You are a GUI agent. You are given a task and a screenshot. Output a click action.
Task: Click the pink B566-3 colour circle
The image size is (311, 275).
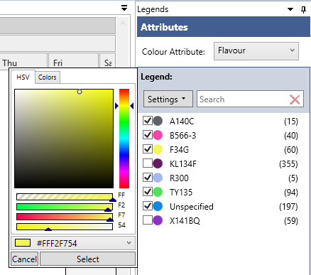[158, 135]
